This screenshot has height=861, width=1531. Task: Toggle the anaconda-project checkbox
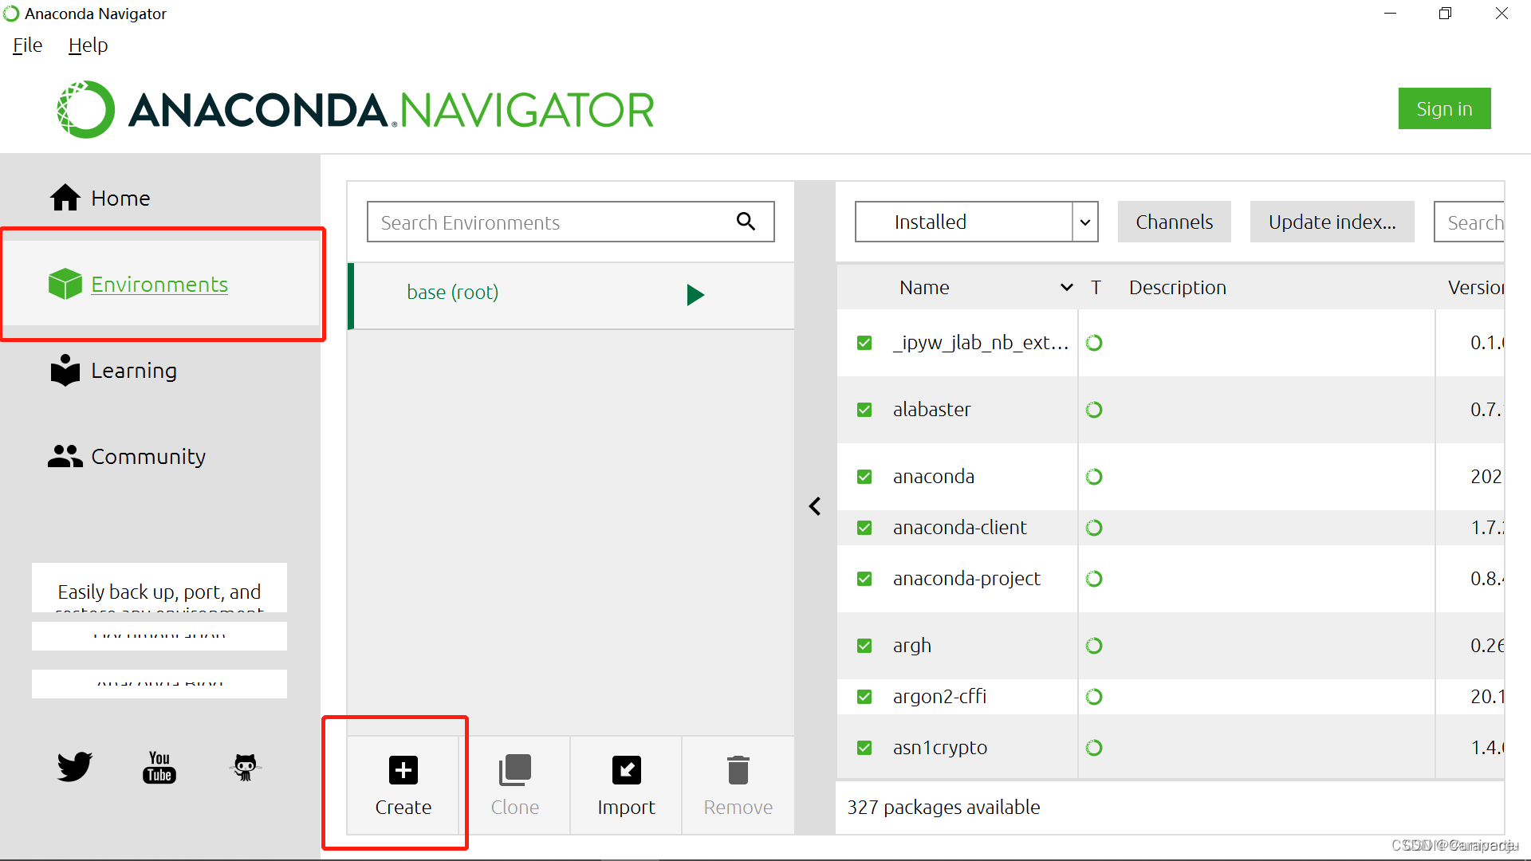pos(864,579)
